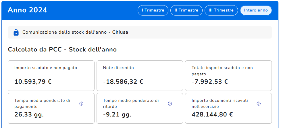The width and height of the screenshot is (302, 128).
Task: Click the 428.144,80 € amount value
Action: coord(212,114)
